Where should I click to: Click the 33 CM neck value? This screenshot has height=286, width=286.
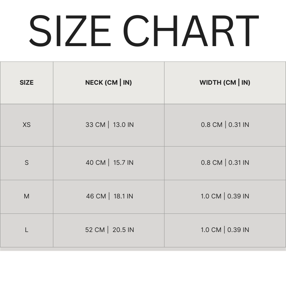95,125
